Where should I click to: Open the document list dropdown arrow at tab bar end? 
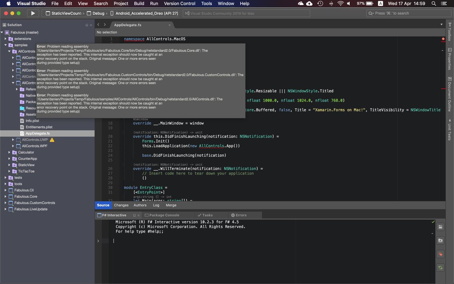442,25
